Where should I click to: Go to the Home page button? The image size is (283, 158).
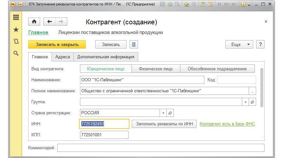pos(34,22)
